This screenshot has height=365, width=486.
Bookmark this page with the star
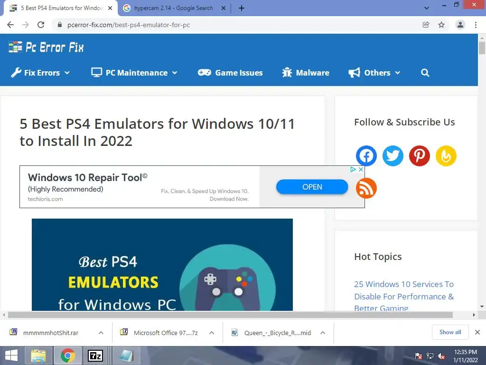(441, 25)
